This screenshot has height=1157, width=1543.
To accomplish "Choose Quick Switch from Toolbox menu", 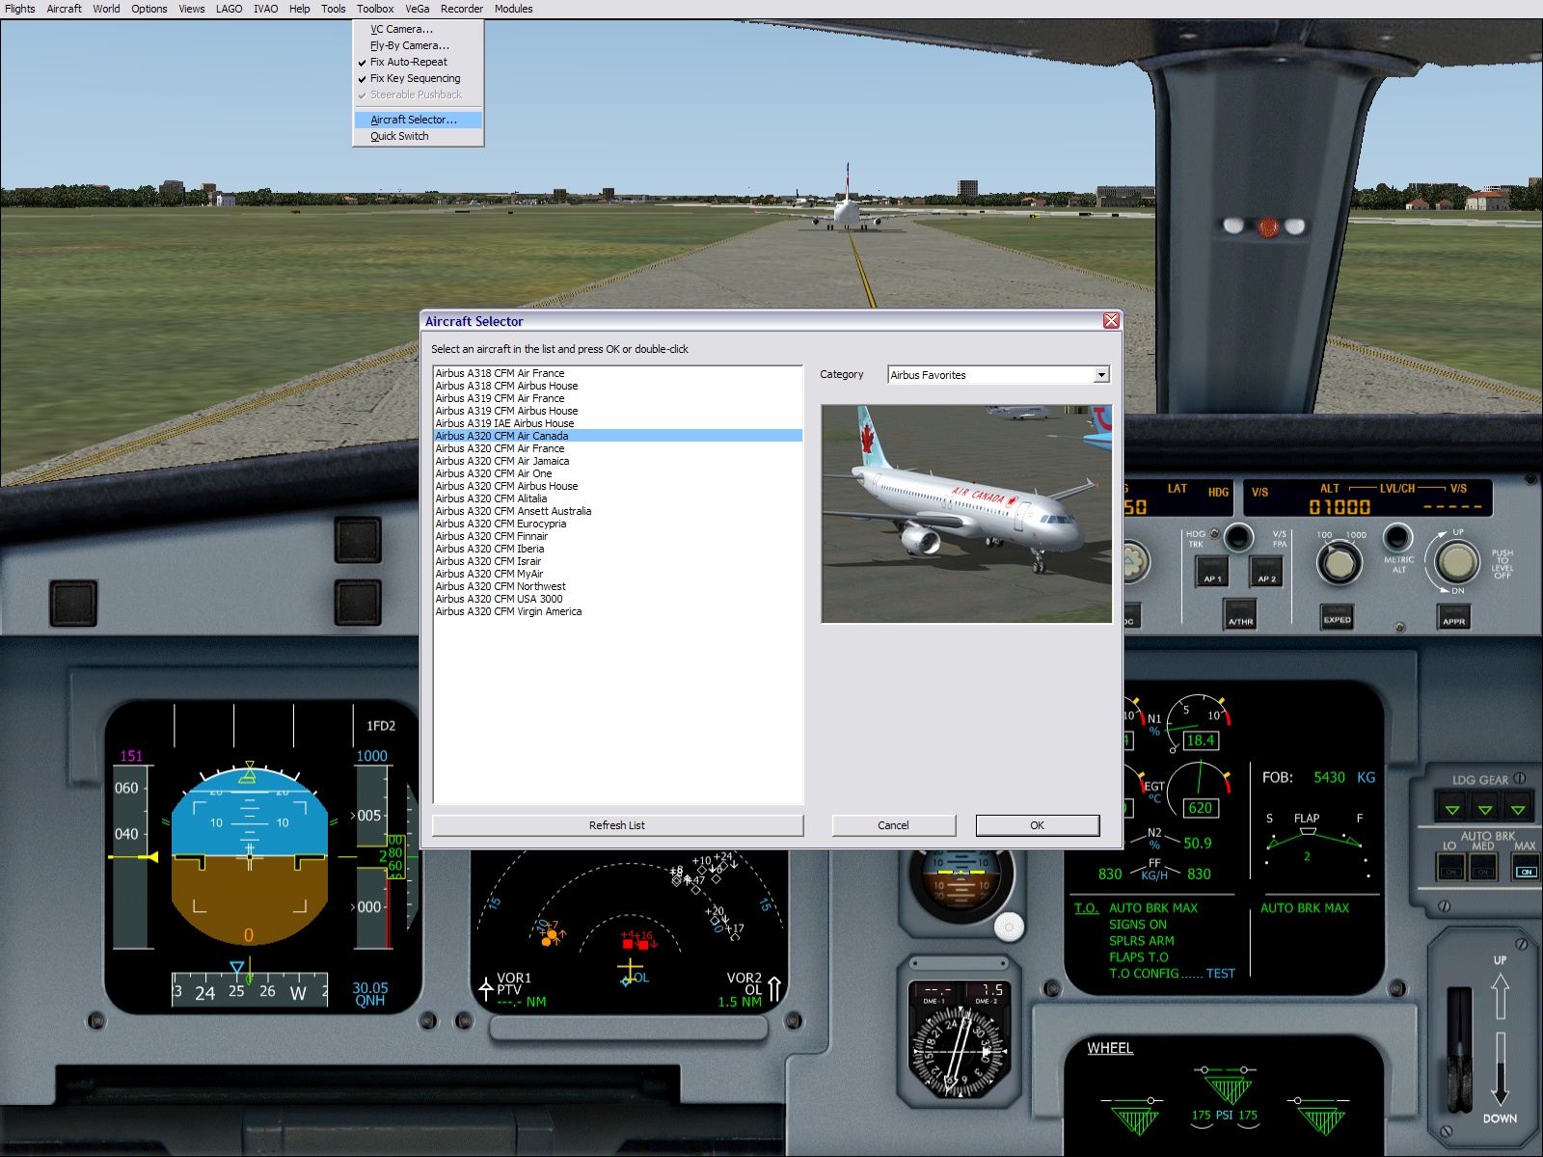I will [x=399, y=136].
